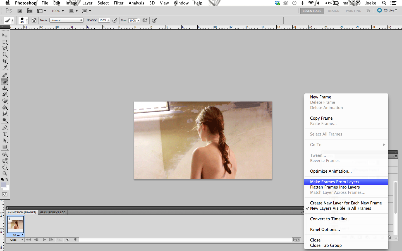Select the Polygonal Lasso tool
402x251 pixels.
(5, 48)
